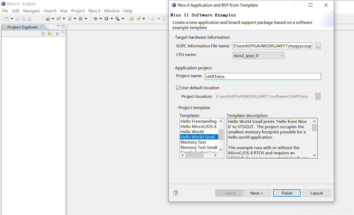Open the New wizard dropdown arrow
Image resolution: width=354 pixels, height=215 pixels.
(x=12, y=19)
